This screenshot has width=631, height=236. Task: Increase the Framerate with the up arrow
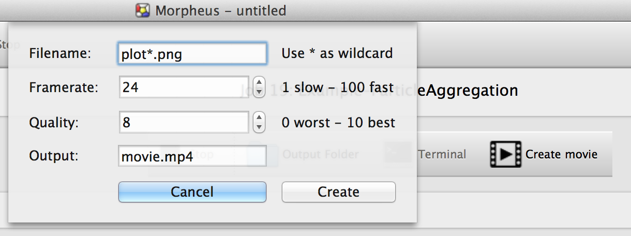[x=259, y=83]
